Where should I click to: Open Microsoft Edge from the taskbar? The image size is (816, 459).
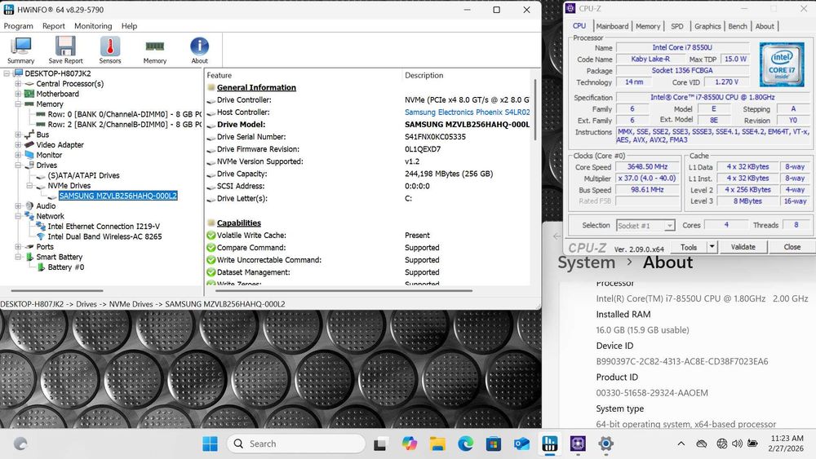click(x=466, y=444)
